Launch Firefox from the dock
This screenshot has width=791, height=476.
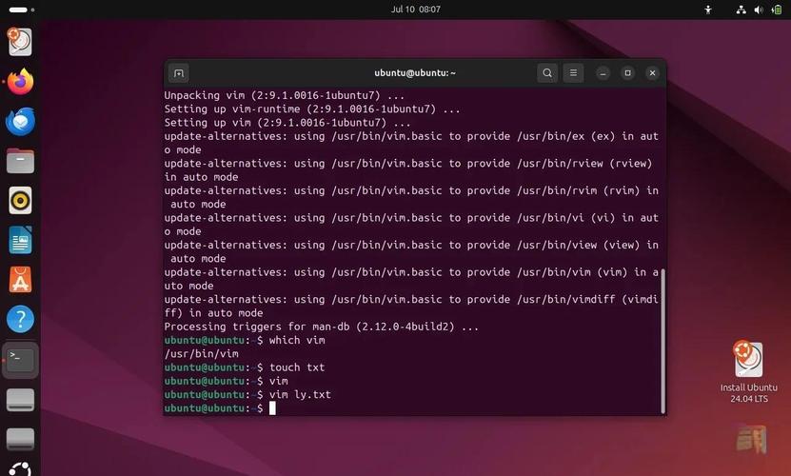click(20, 82)
